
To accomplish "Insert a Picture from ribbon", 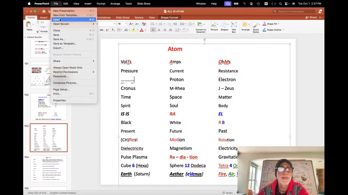I will [214, 26].
